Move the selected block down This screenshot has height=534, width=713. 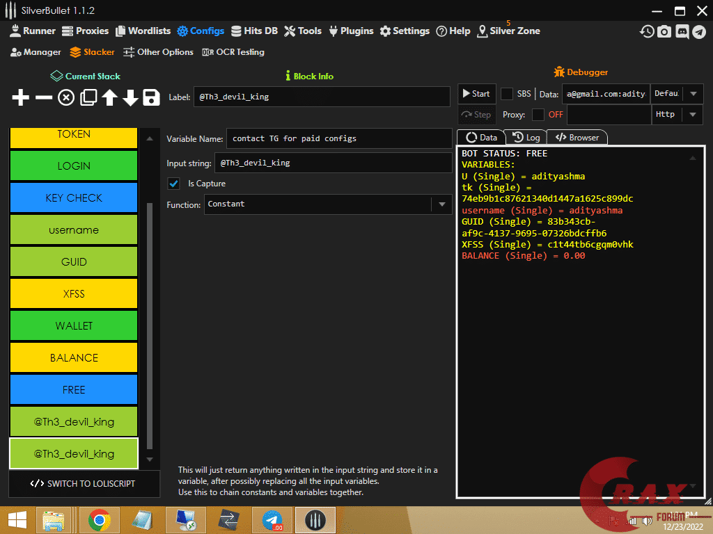[x=130, y=97]
